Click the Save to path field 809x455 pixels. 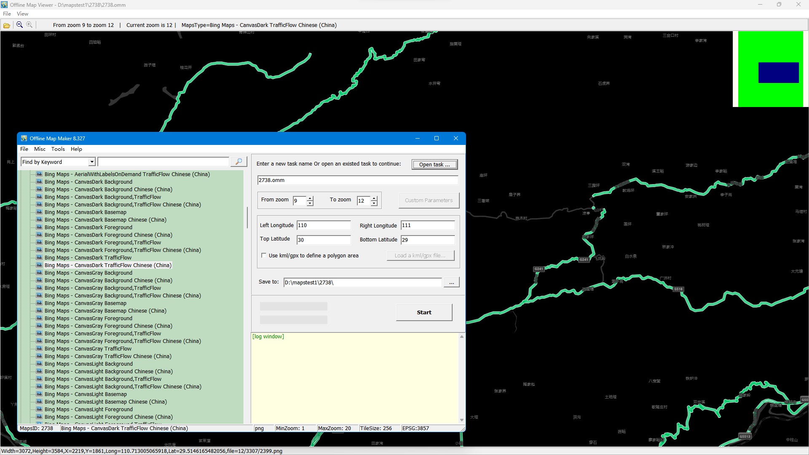click(x=362, y=282)
